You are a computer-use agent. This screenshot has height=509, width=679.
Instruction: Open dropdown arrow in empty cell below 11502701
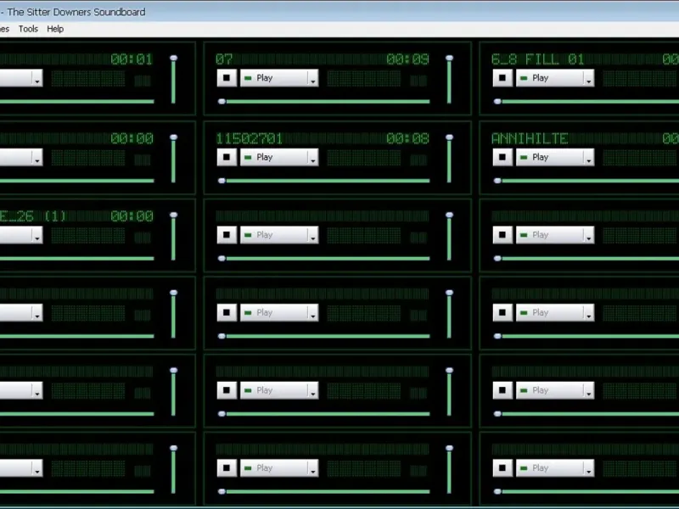tap(313, 235)
